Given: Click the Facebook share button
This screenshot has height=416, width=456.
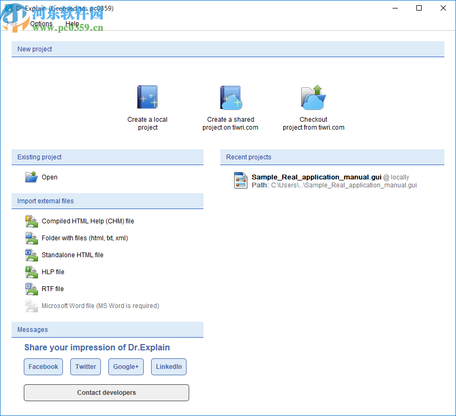Looking at the screenshot, I should [x=43, y=366].
